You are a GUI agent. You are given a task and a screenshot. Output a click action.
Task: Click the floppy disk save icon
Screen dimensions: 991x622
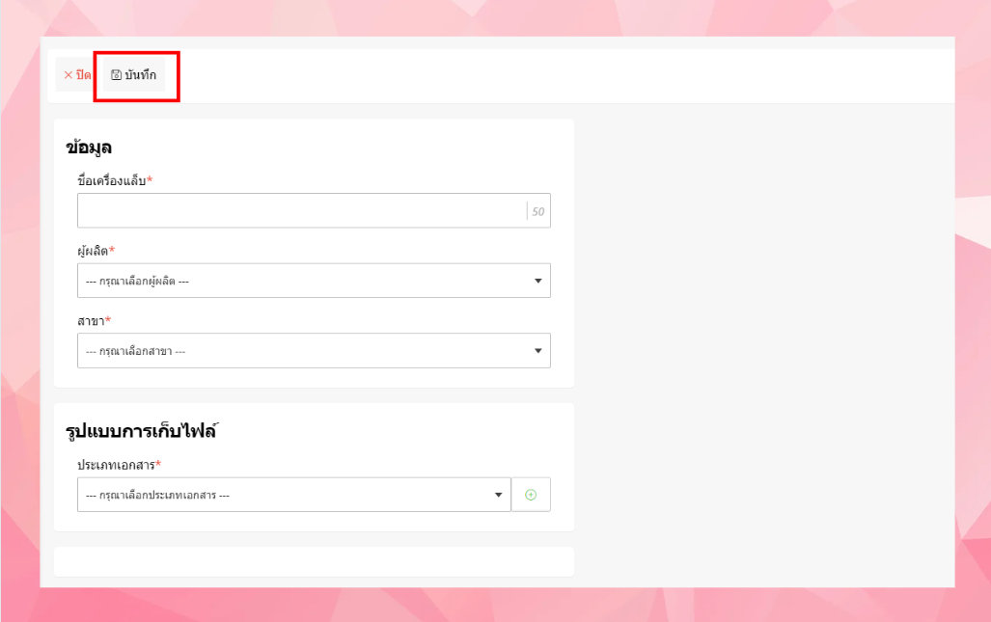click(x=117, y=75)
